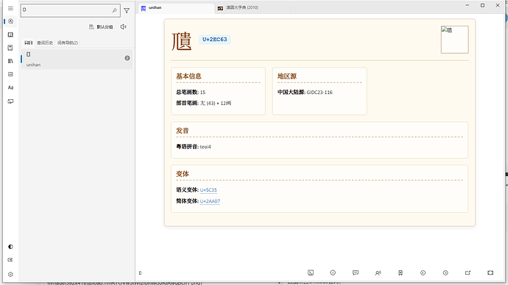Screen dimensions: 508x285
Task: Switch to the 查词历史 tab
Action: pos(45,43)
